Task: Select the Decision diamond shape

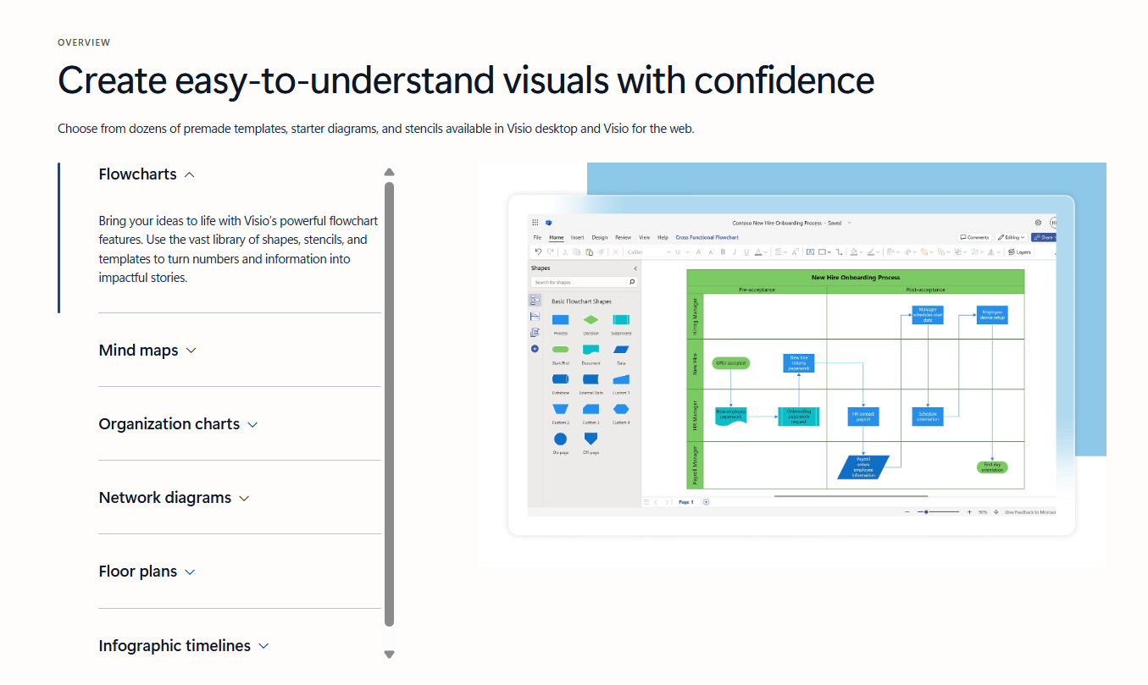Action: [x=591, y=320]
